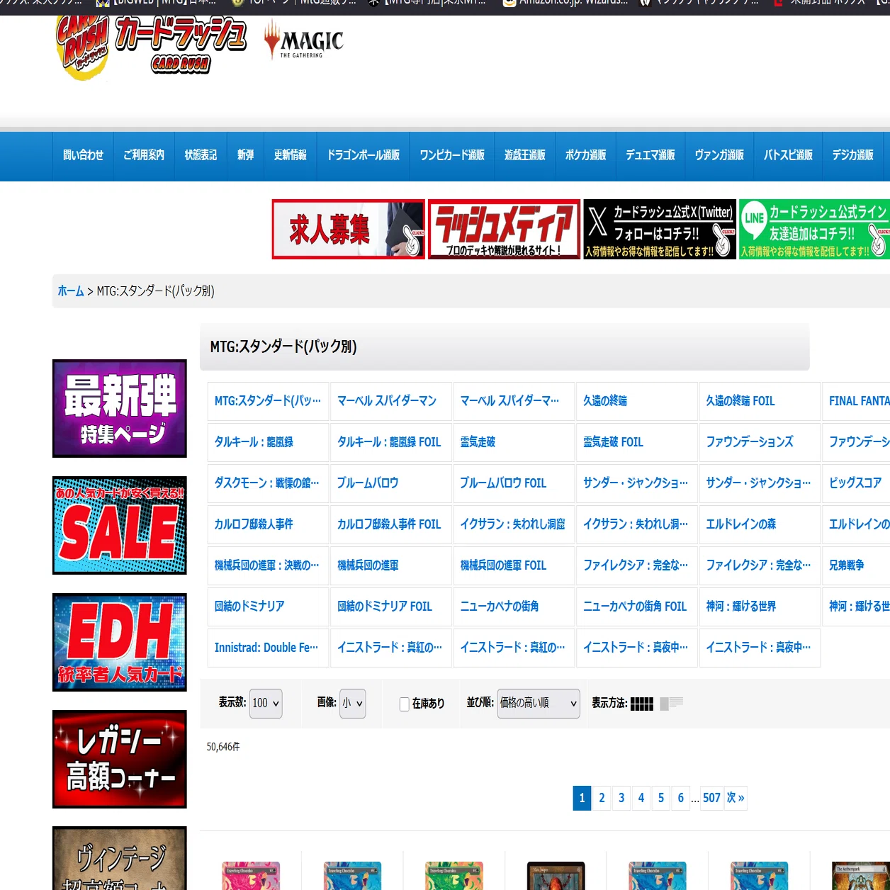Open 団結のドミナリア category link
This screenshot has width=890, height=890.
268,607
